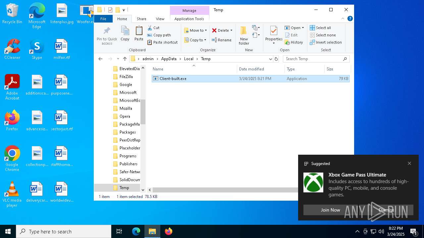
Task: Click Cut in Clipboard group
Action: [x=153, y=28]
